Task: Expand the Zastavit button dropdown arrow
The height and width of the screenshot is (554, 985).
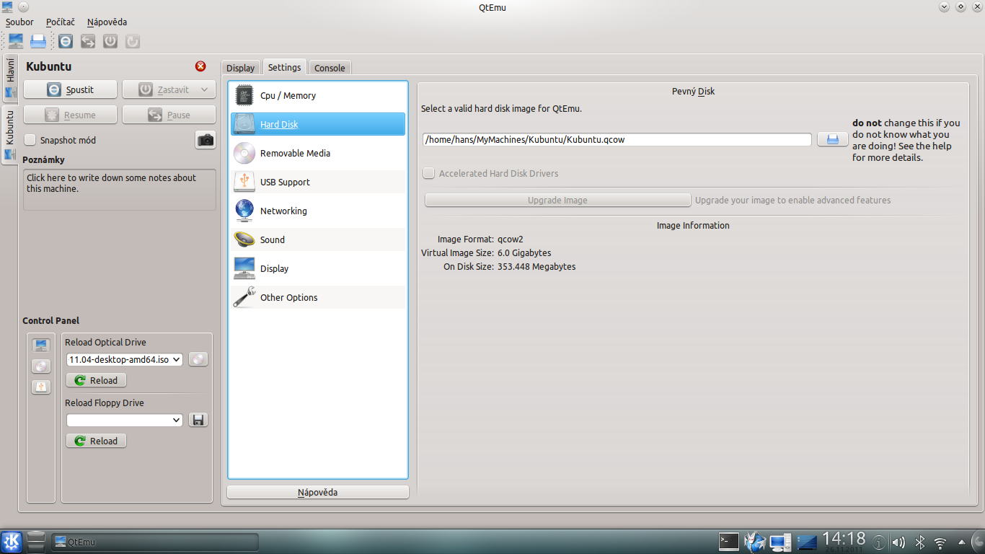Action: tap(205, 90)
